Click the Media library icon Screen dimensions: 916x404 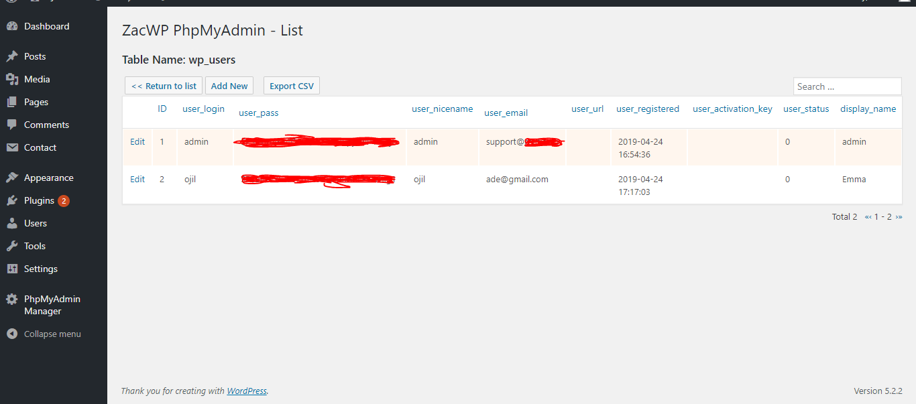(12, 80)
